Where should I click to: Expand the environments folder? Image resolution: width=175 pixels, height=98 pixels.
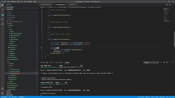13,45
